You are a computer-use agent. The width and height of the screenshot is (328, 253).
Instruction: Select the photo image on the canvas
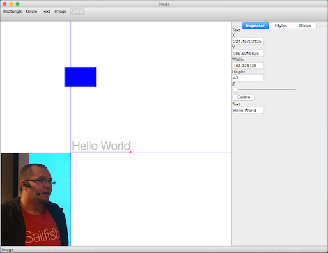[36, 199]
